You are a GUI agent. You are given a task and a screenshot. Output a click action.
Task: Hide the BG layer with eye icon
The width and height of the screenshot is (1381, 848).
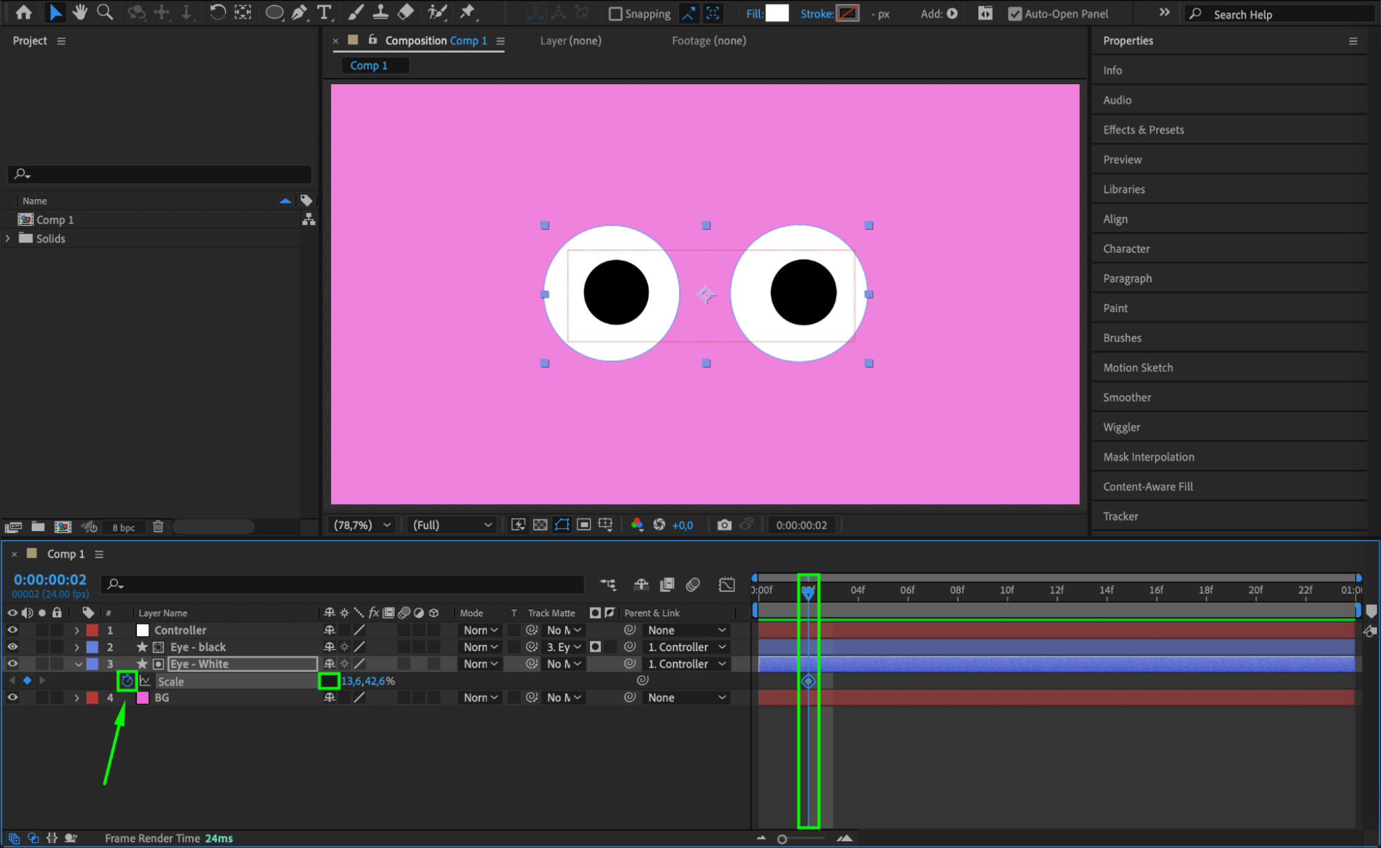[x=12, y=697]
